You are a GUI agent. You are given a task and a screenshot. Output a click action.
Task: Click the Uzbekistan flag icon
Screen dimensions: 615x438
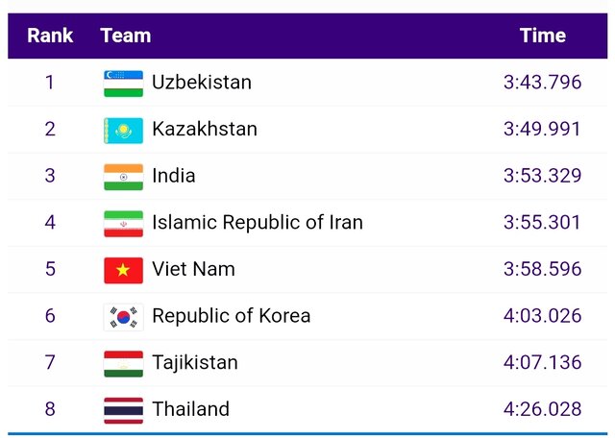[x=123, y=83]
